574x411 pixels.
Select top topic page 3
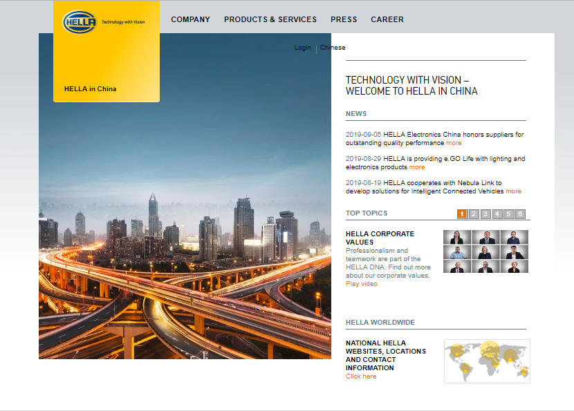pos(485,214)
